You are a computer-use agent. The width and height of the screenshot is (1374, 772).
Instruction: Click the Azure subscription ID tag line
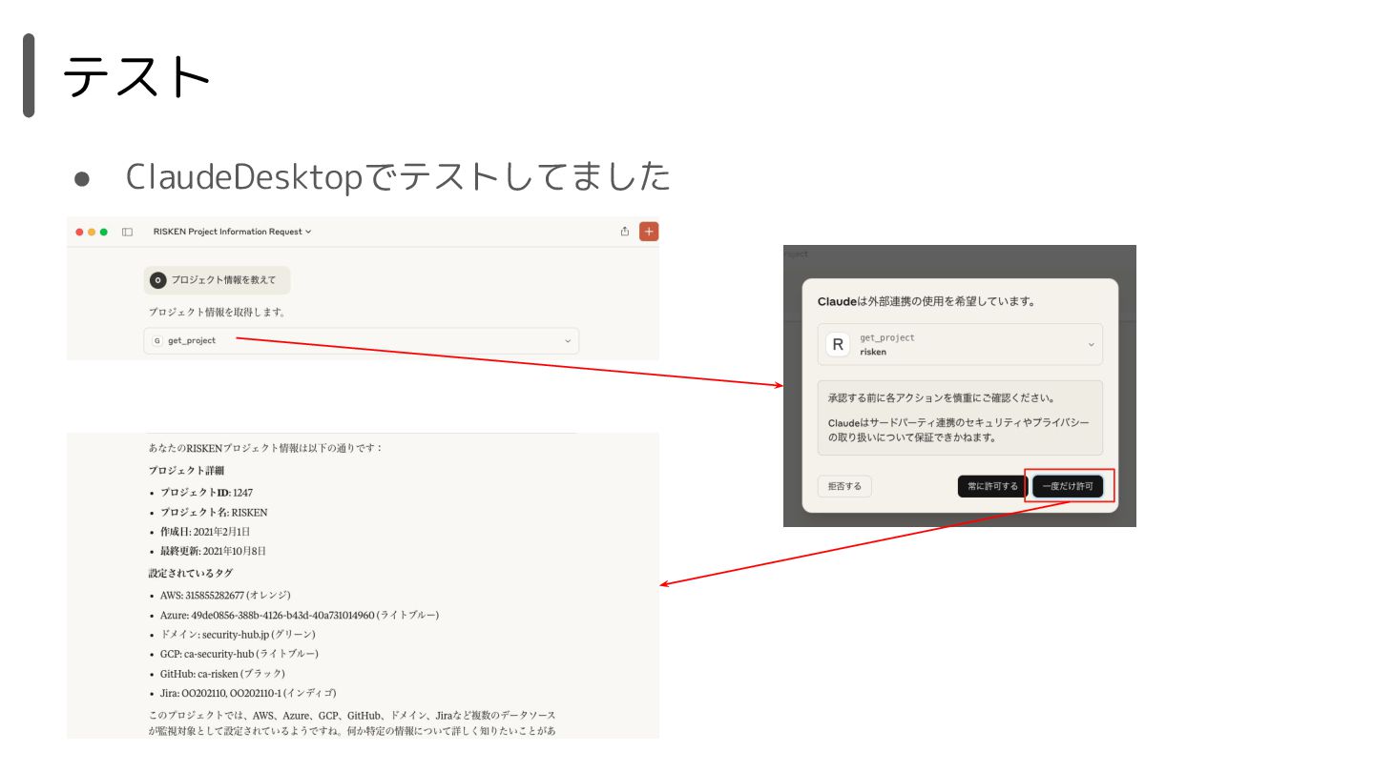click(300, 615)
